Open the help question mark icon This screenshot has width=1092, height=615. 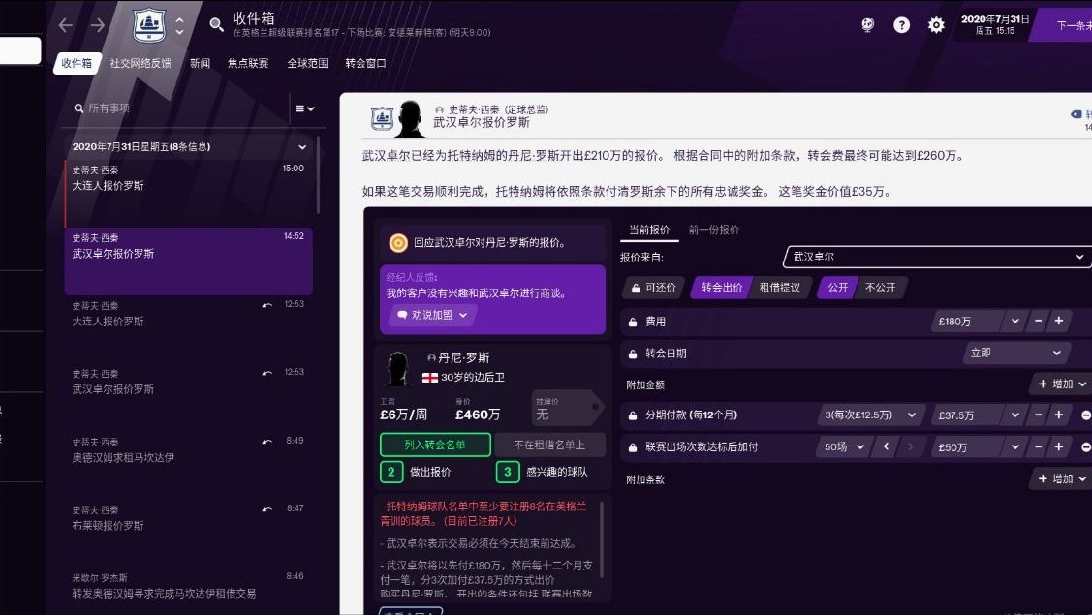point(901,25)
